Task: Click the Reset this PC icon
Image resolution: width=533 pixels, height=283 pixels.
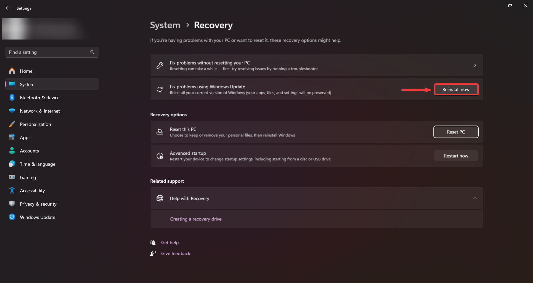Action: click(160, 132)
